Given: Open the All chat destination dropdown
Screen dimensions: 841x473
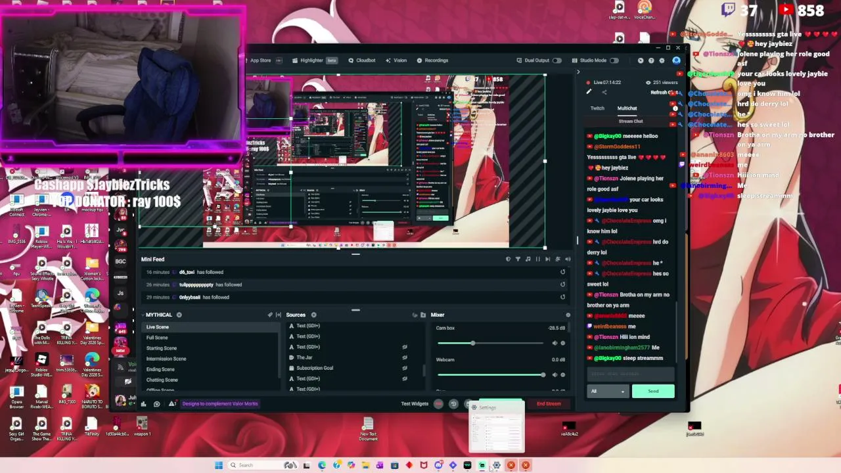Looking at the screenshot, I should click(x=608, y=392).
